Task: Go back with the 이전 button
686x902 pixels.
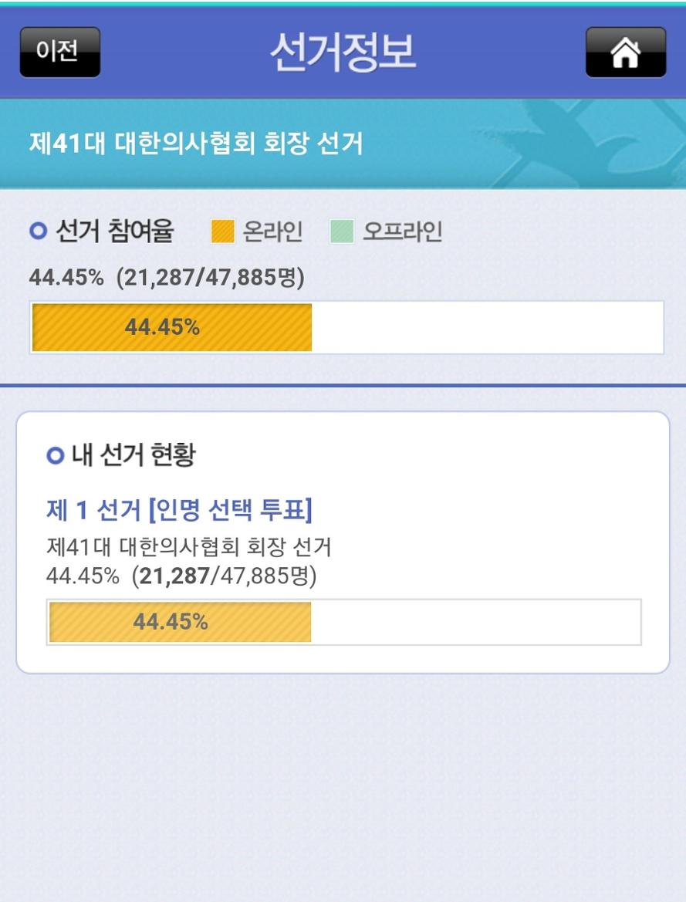Action: [x=59, y=52]
